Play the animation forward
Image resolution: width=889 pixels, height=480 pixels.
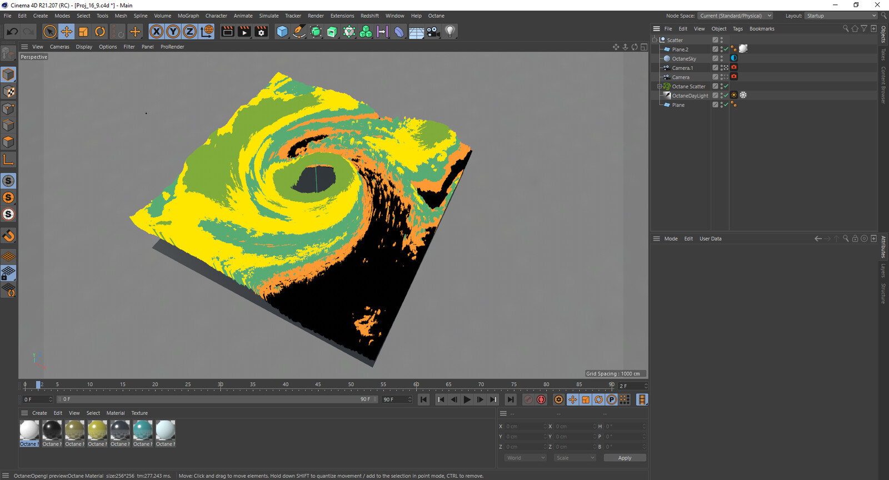point(467,400)
